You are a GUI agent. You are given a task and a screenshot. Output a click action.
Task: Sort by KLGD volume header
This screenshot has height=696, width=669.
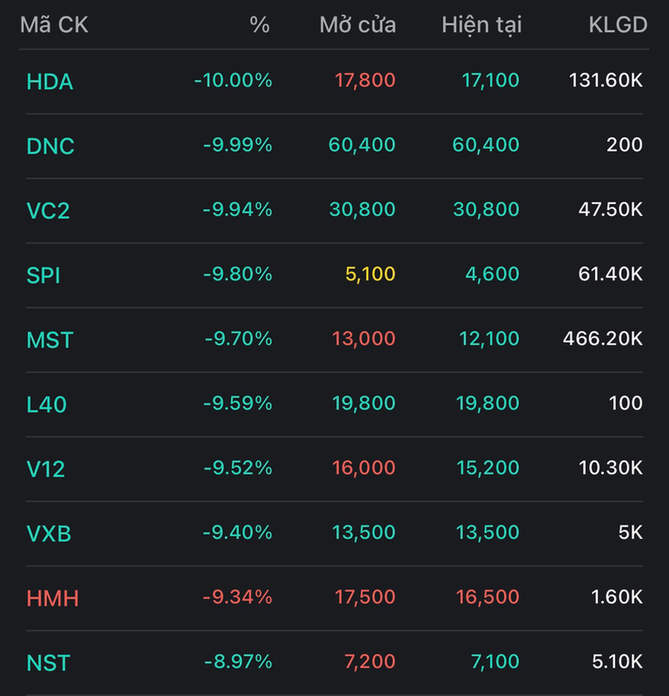tap(618, 25)
